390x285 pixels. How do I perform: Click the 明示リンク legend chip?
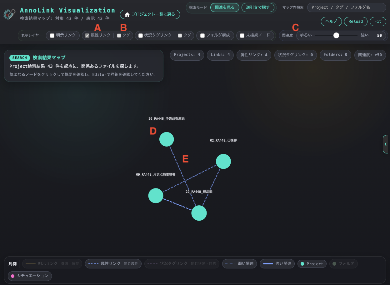(x=52, y=264)
